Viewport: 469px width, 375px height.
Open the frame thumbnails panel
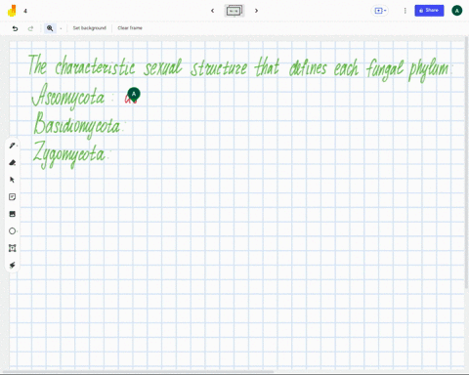[234, 11]
